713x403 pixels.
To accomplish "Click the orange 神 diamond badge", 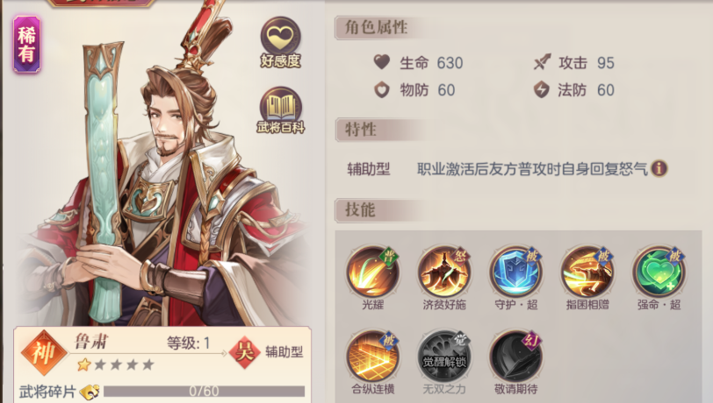I will (x=44, y=352).
